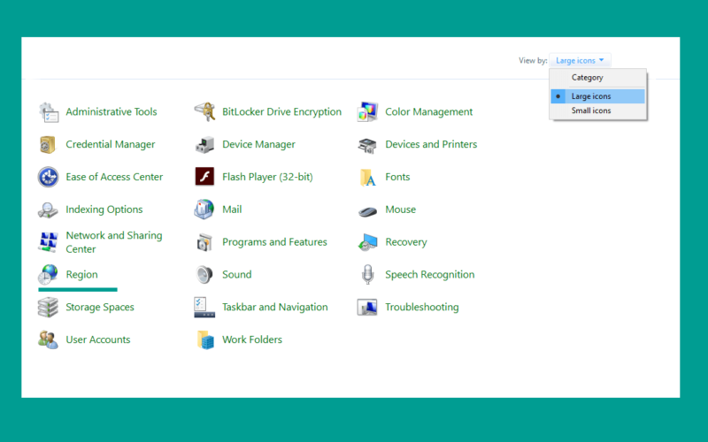Open the Administrative Tools link

click(112, 112)
